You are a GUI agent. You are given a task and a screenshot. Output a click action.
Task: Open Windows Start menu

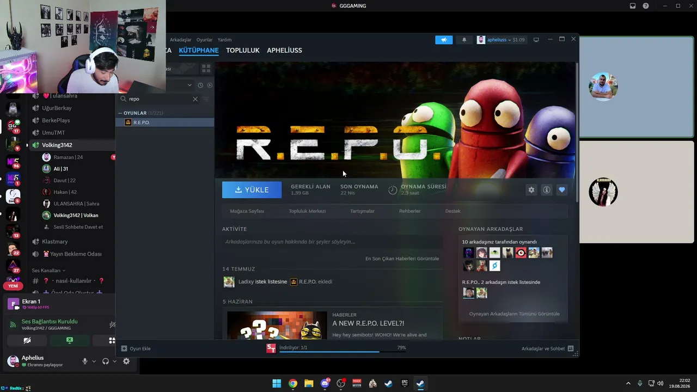[x=277, y=384]
